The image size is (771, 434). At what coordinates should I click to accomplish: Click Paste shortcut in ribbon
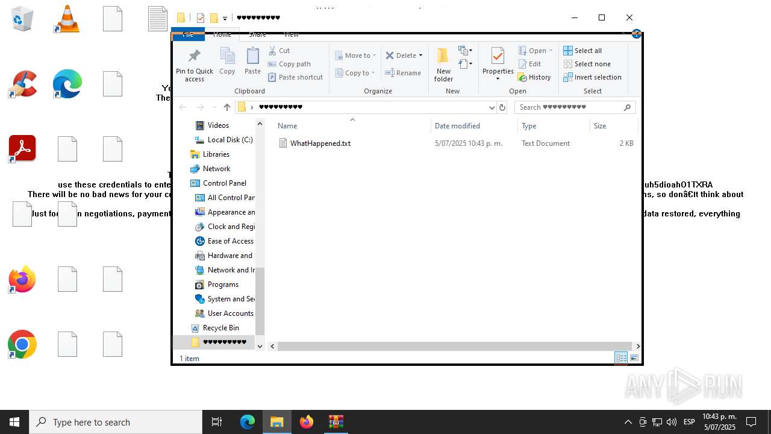click(295, 77)
